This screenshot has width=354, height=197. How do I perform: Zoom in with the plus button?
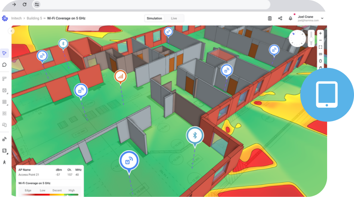tap(320, 33)
